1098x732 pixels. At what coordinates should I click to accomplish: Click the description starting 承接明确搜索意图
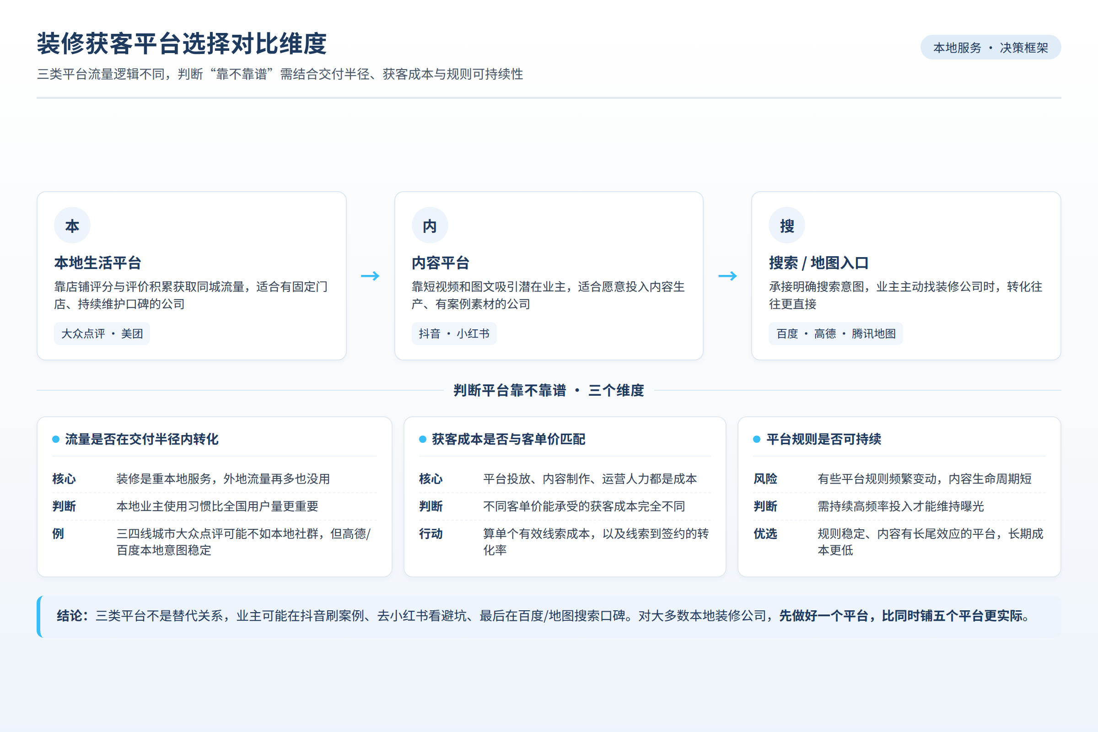click(906, 295)
